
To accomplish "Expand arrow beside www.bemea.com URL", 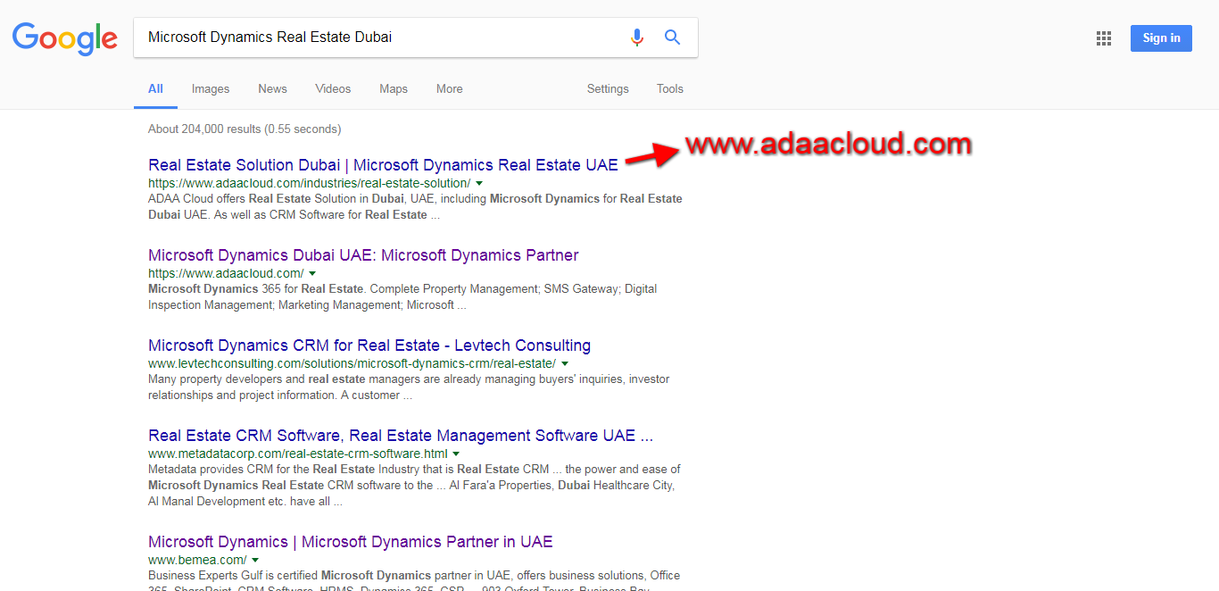I will 255,561.
